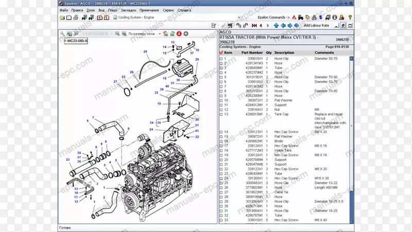The height and width of the screenshot is (232, 412).
Task: Click the yellow help question mark icon
Action: pyautogui.click(x=350, y=17)
